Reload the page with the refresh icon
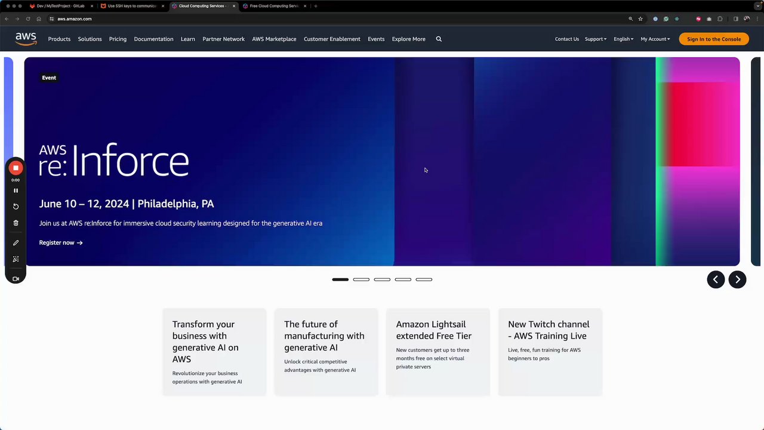764x430 pixels. (x=28, y=19)
